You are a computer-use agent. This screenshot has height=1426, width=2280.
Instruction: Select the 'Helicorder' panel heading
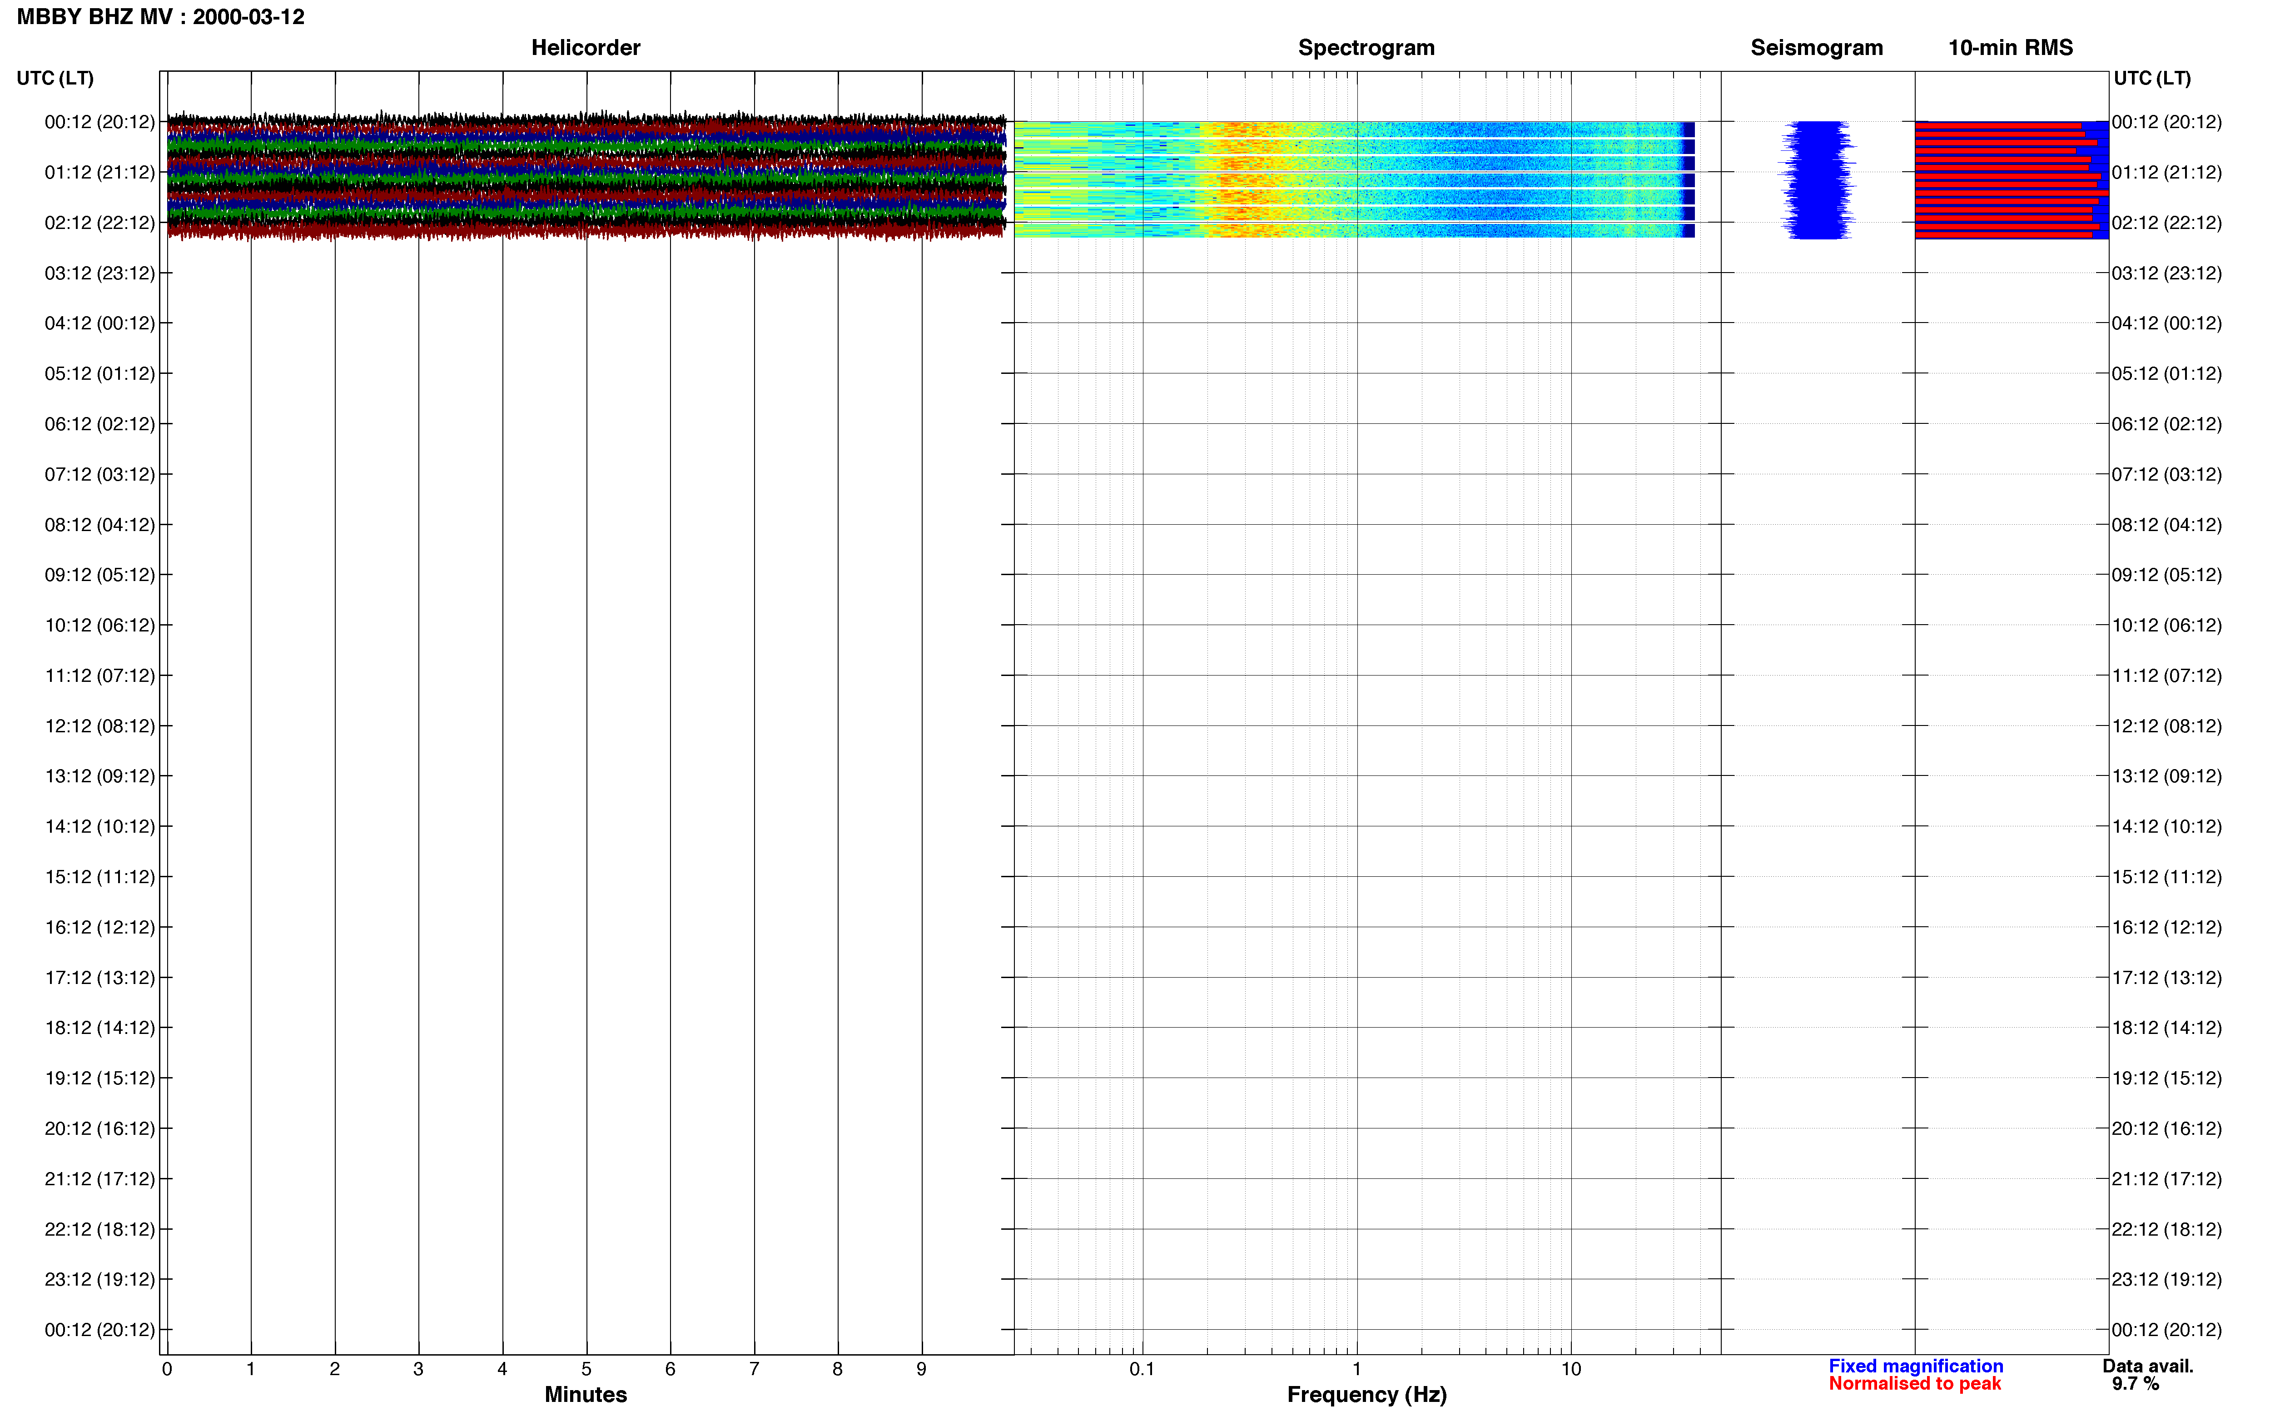click(x=586, y=47)
